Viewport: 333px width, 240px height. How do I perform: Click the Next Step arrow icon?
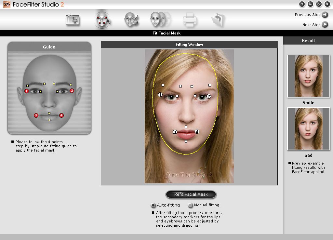point(324,24)
